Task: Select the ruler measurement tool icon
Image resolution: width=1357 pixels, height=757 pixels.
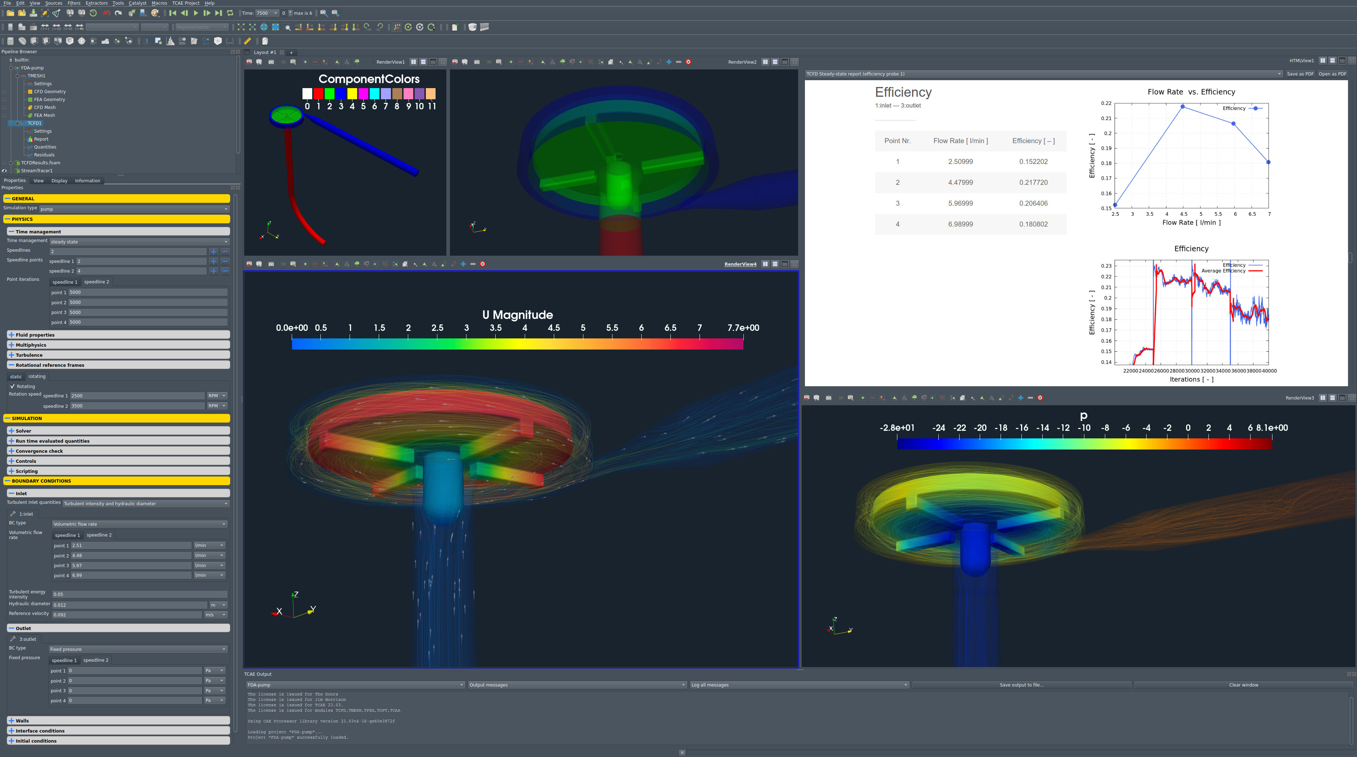Action: pyautogui.click(x=247, y=41)
